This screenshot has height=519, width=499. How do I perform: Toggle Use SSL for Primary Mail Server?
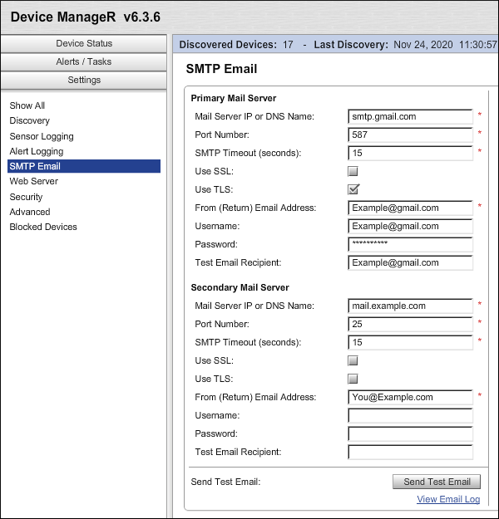353,171
